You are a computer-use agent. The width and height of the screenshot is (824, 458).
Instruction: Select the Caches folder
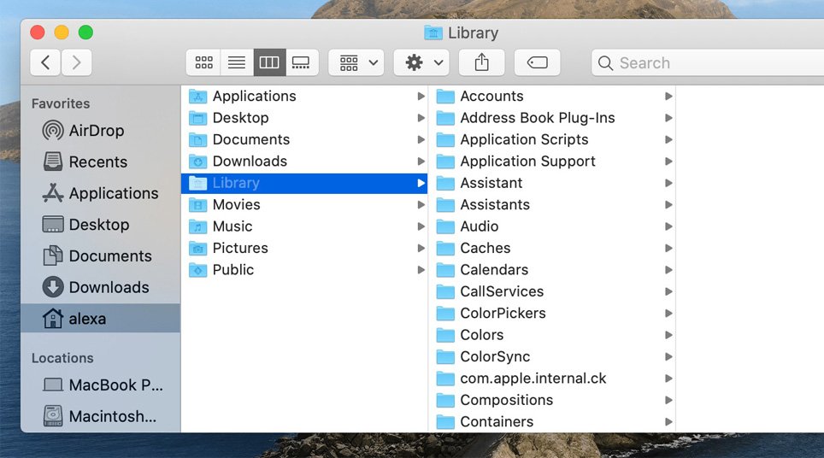(x=485, y=248)
